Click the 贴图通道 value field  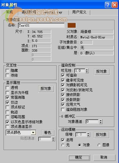pyautogui.click(x=45, y=139)
